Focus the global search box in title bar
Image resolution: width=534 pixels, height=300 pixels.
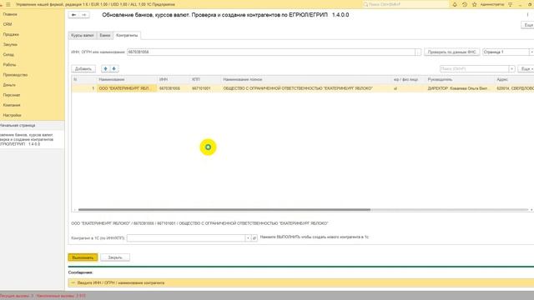tap(406, 4)
